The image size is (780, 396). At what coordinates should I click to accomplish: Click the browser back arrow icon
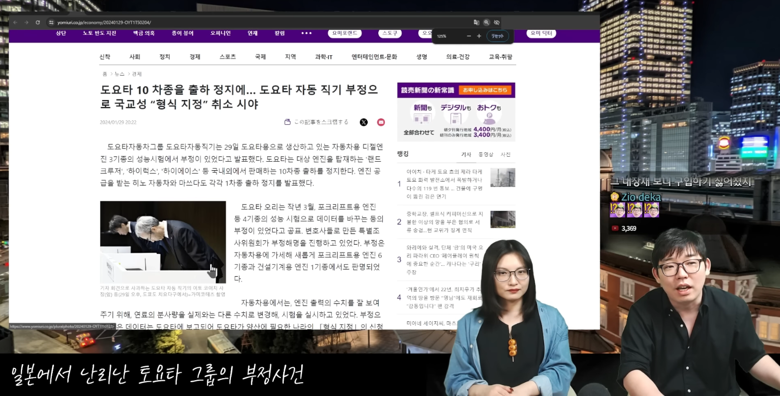(15, 22)
